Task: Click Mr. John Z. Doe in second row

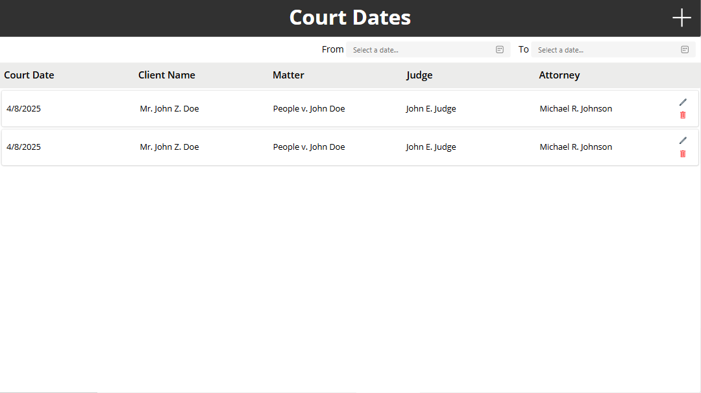Action: (x=169, y=147)
